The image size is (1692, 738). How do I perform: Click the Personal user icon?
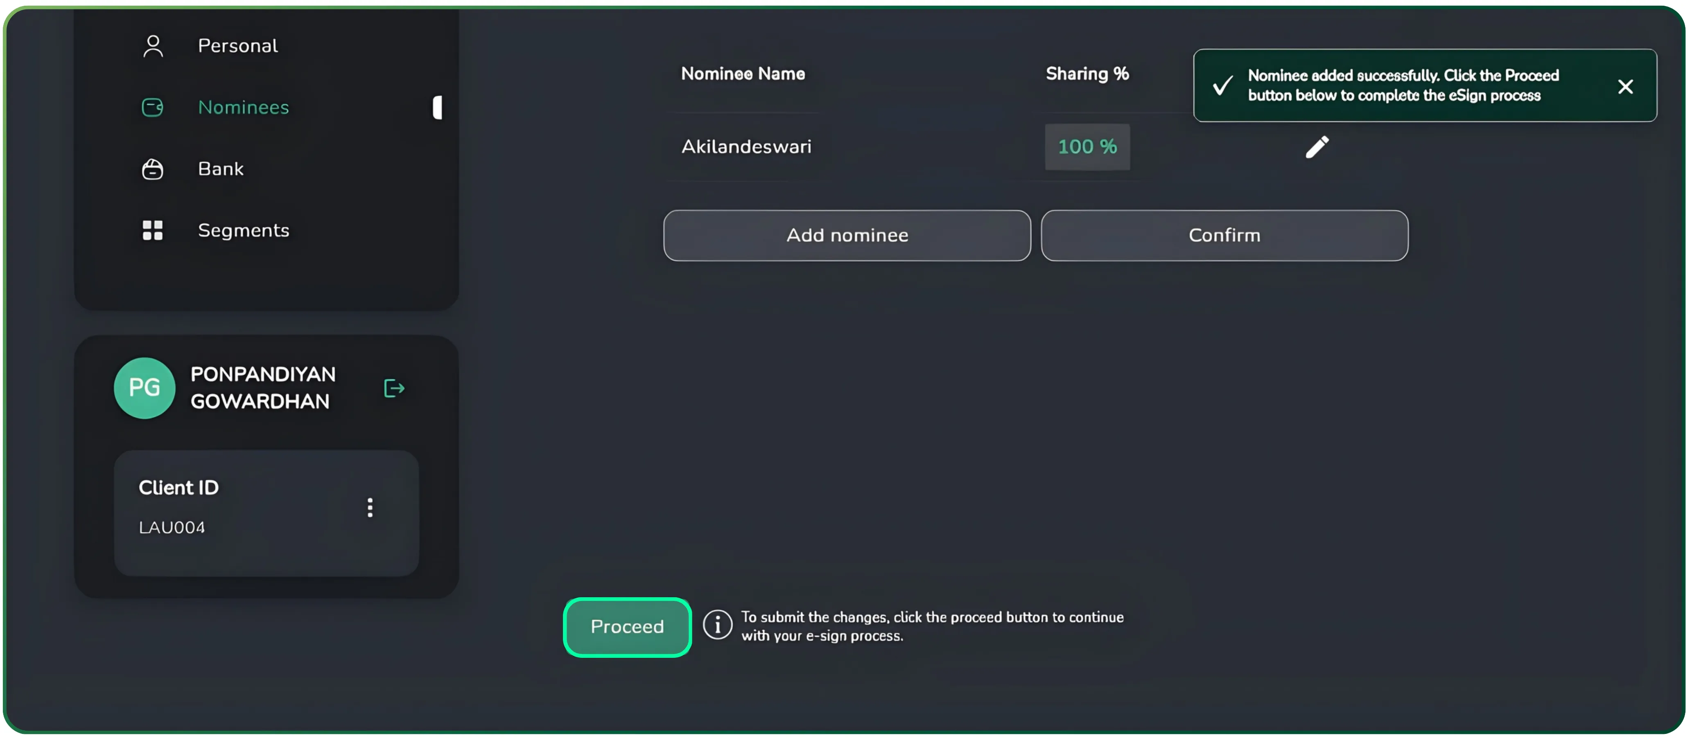click(x=153, y=46)
